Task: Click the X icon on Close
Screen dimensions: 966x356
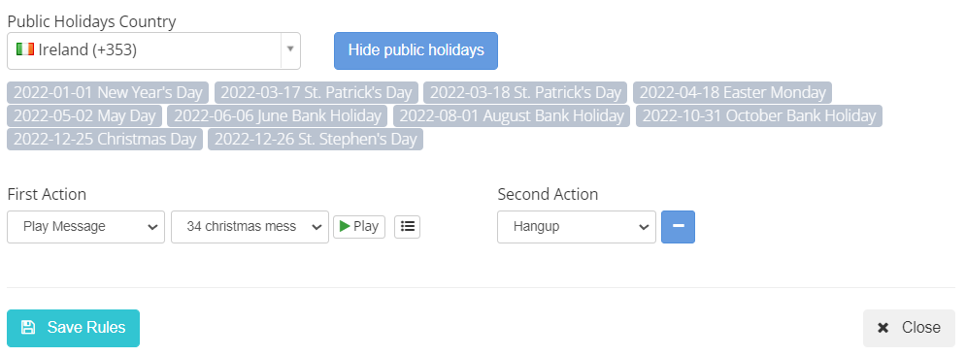Action: 883,328
